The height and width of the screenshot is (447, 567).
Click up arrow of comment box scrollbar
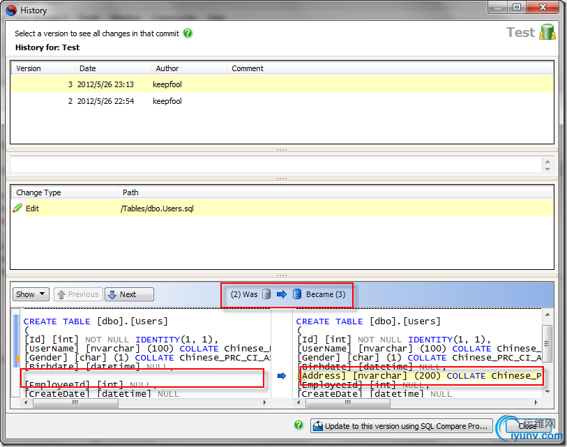(547, 161)
